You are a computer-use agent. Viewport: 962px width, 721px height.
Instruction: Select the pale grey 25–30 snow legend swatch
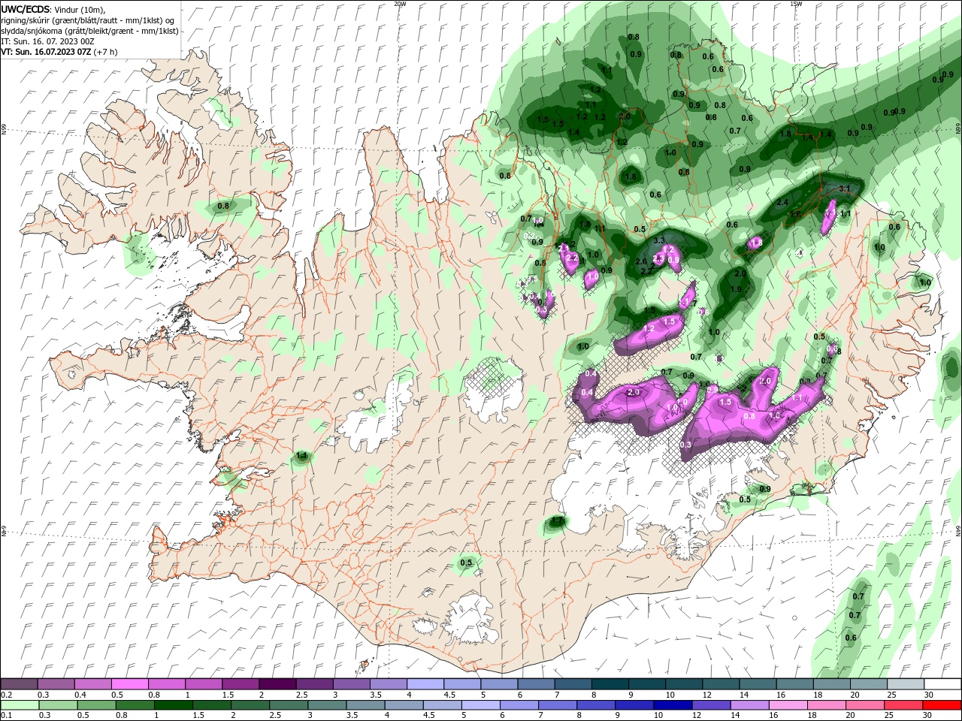pos(905,684)
